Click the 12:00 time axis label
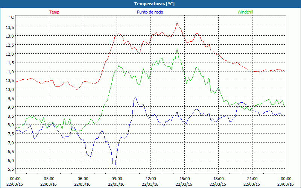The height and width of the screenshot is (188, 301). tap(151, 179)
